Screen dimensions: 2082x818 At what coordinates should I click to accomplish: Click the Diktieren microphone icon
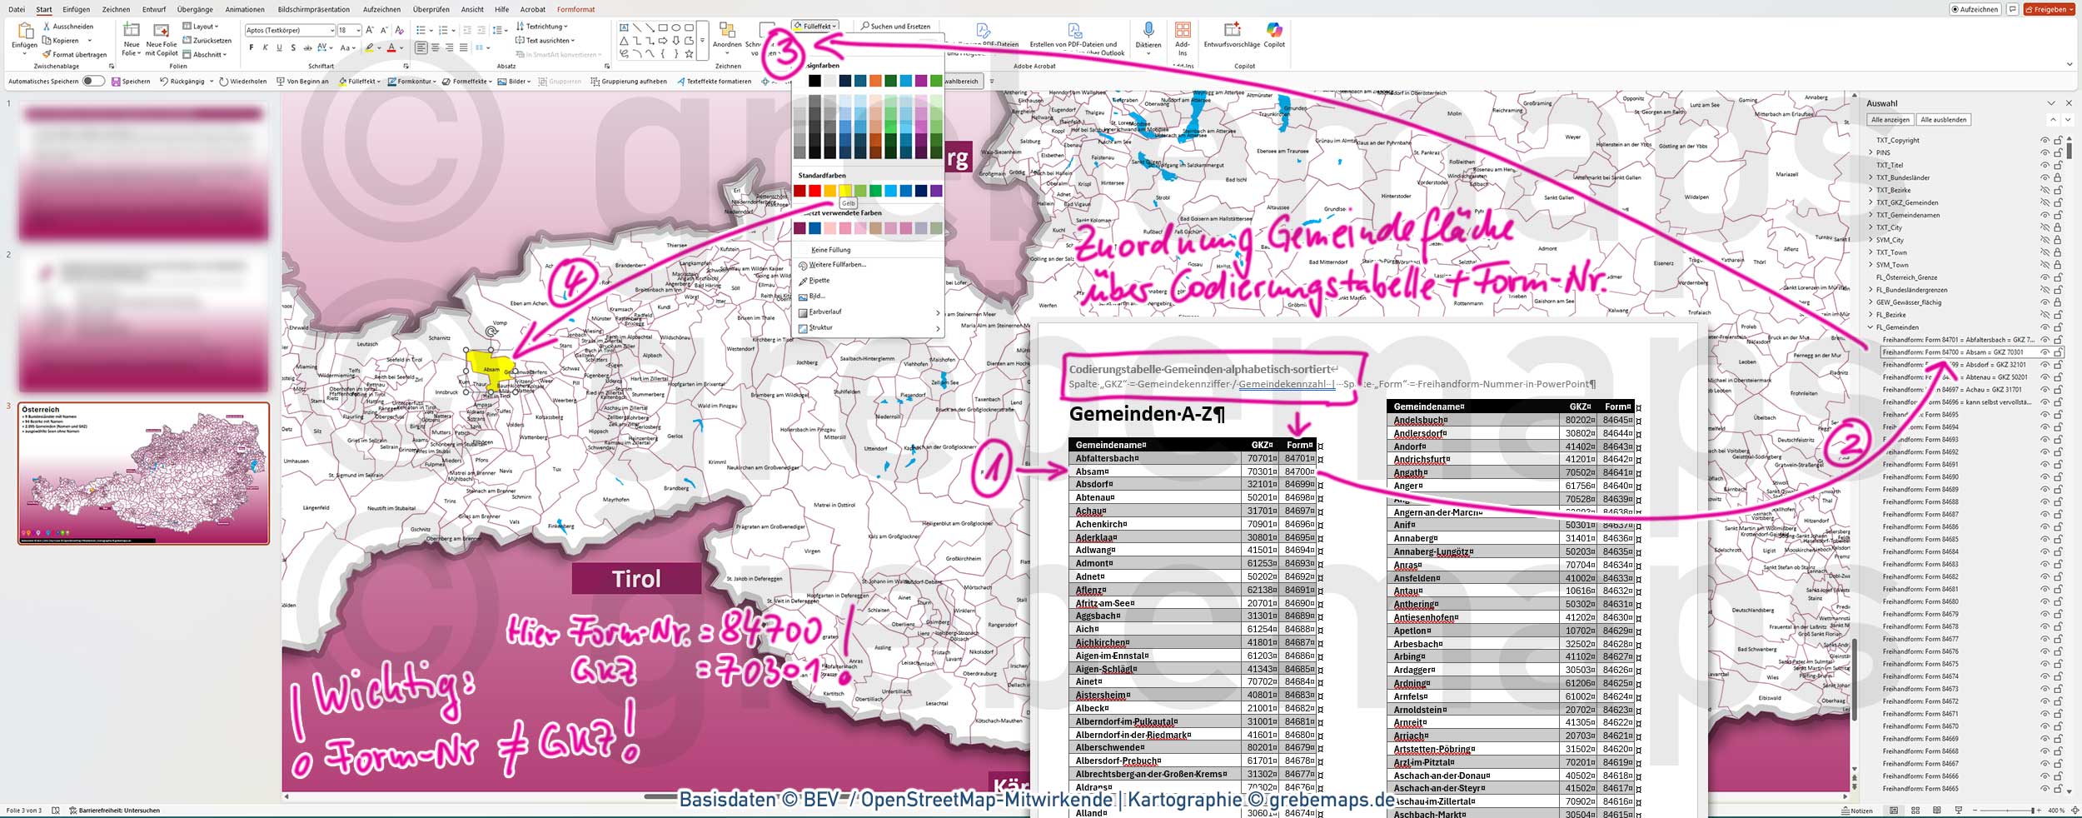(1148, 31)
